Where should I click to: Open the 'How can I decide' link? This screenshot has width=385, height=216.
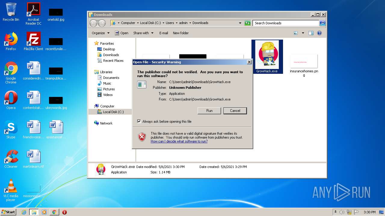point(179,141)
